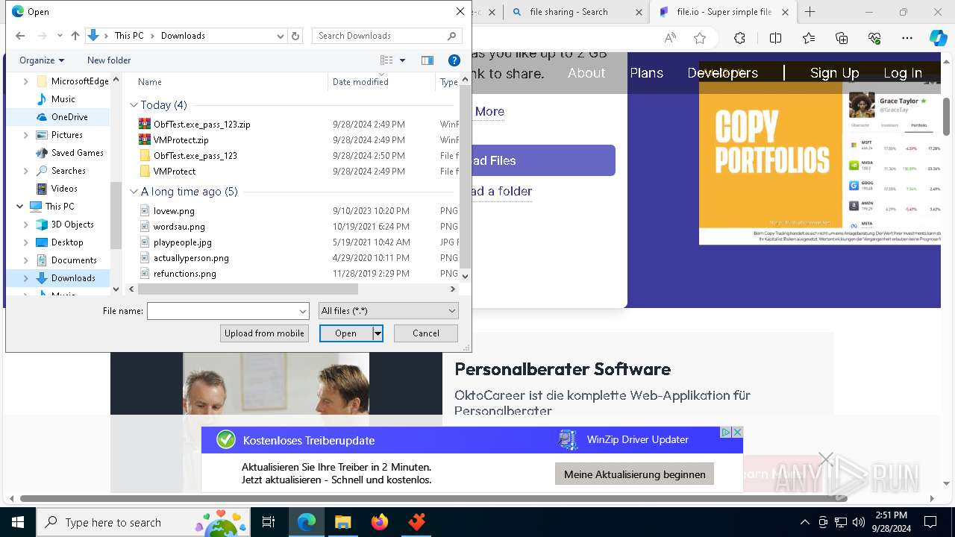Click the search magnifier in Search Downloads
This screenshot has width=955, height=537.
point(451,36)
